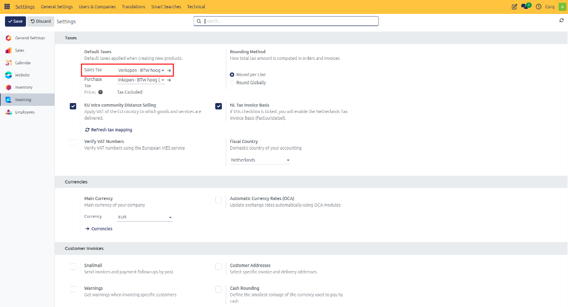
Task: Enable Snailmail checkbox
Action: (x=73, y=267)
